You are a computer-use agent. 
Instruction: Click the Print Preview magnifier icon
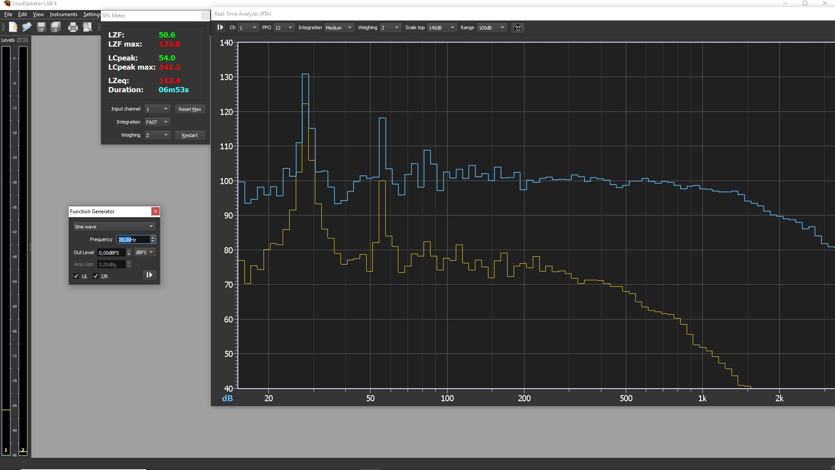[x=87, y=27]
